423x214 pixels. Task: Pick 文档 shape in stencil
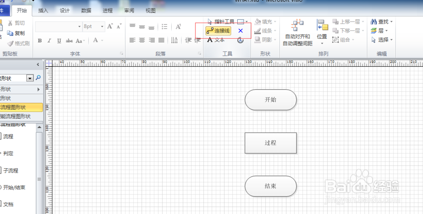click(7, 204)
